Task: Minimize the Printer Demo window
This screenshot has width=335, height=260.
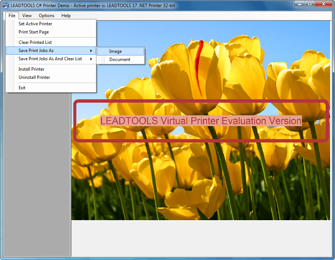Action: (x=300, y=4)
